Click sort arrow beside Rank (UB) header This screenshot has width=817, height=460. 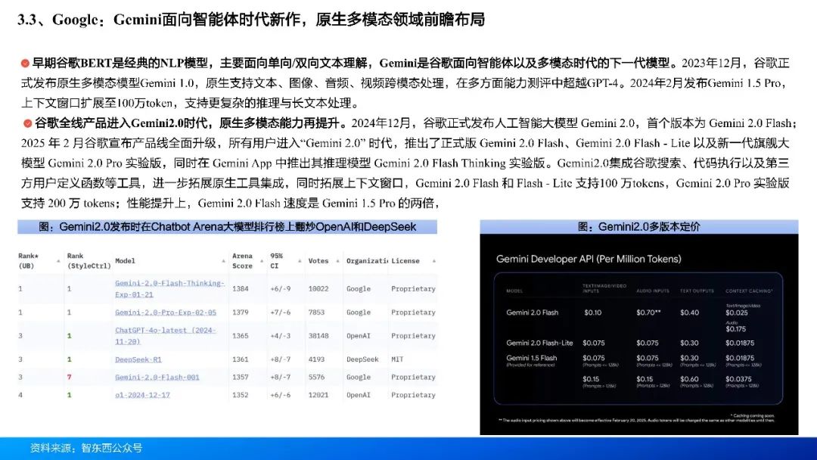pos(58,261)
